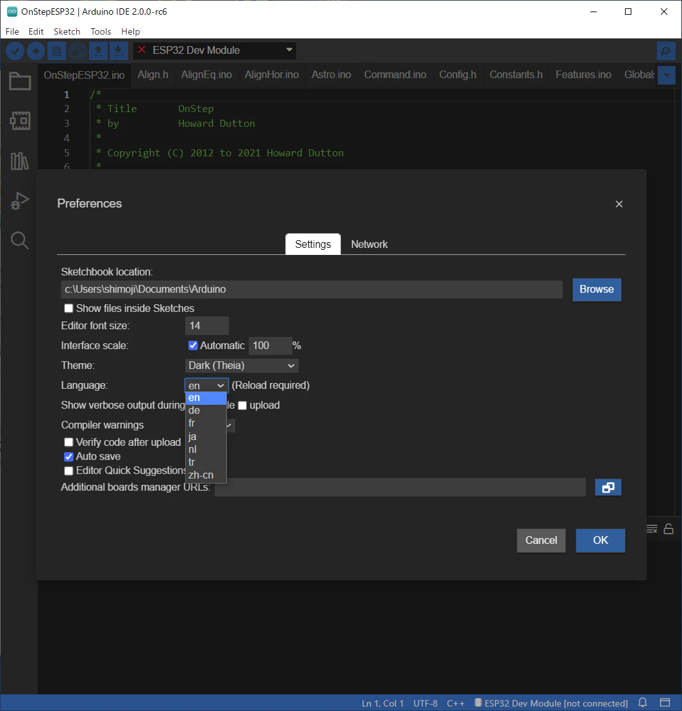This screenshot has height=711, width=682.
Task: Choose 'fr' in language list
Action: pos(206,423)
